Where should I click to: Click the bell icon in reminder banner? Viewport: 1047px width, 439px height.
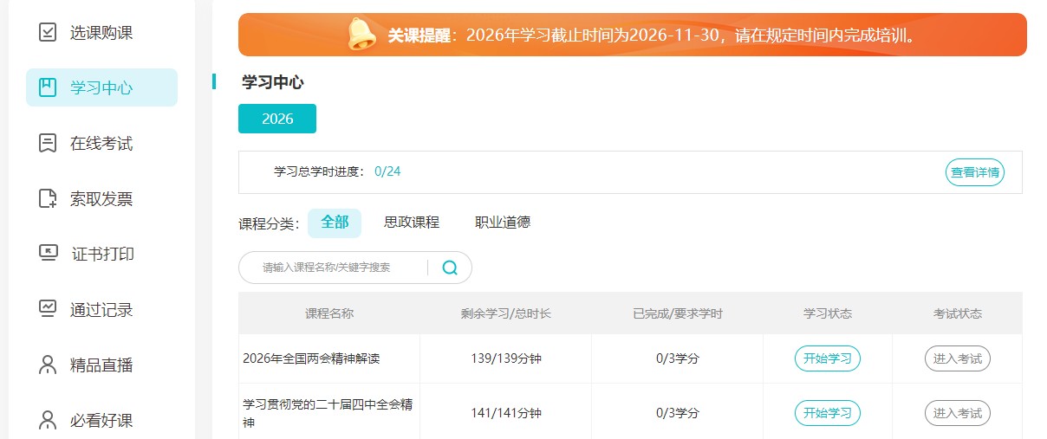361,35
